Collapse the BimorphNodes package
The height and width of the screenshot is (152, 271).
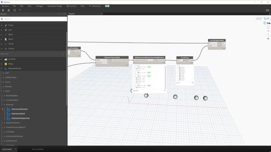[2, 68]
